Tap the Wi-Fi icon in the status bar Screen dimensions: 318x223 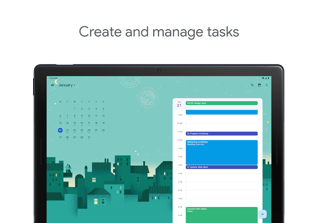(263, 78)
